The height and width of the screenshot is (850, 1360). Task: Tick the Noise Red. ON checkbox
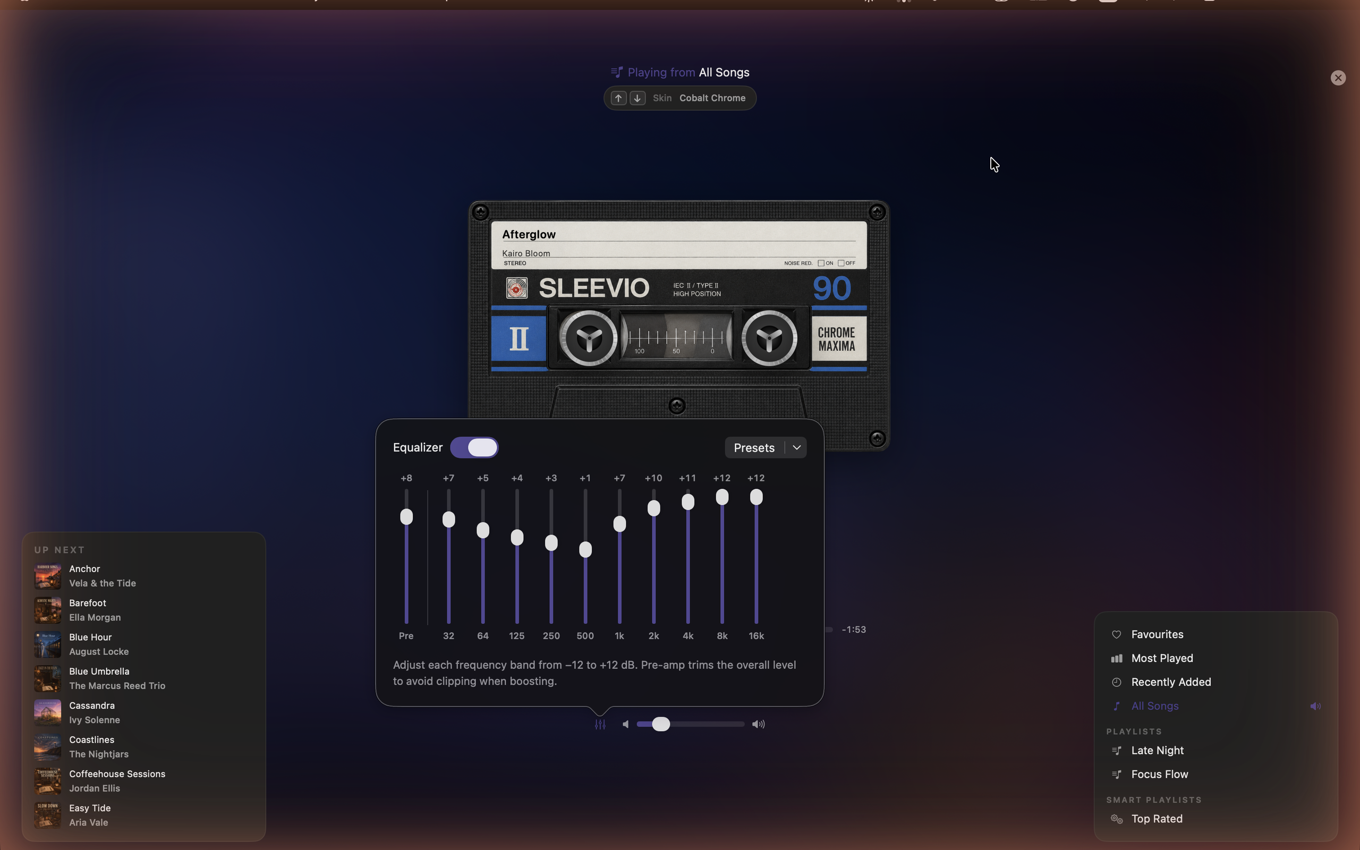tap(820, 263)
